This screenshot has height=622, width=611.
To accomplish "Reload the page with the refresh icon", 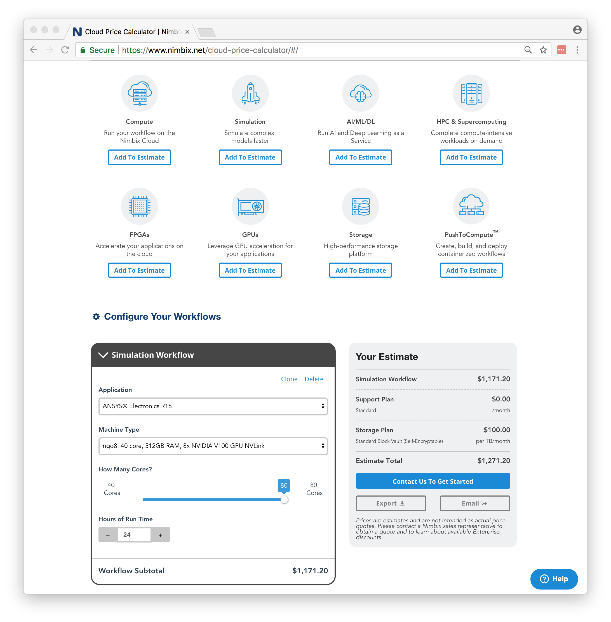I will point(65,50).
